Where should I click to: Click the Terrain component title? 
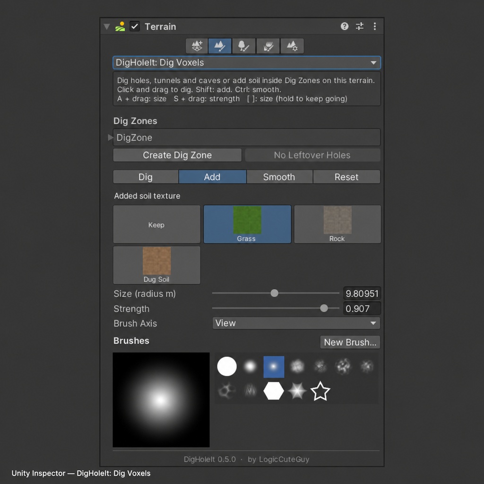[x=161, y=26]
